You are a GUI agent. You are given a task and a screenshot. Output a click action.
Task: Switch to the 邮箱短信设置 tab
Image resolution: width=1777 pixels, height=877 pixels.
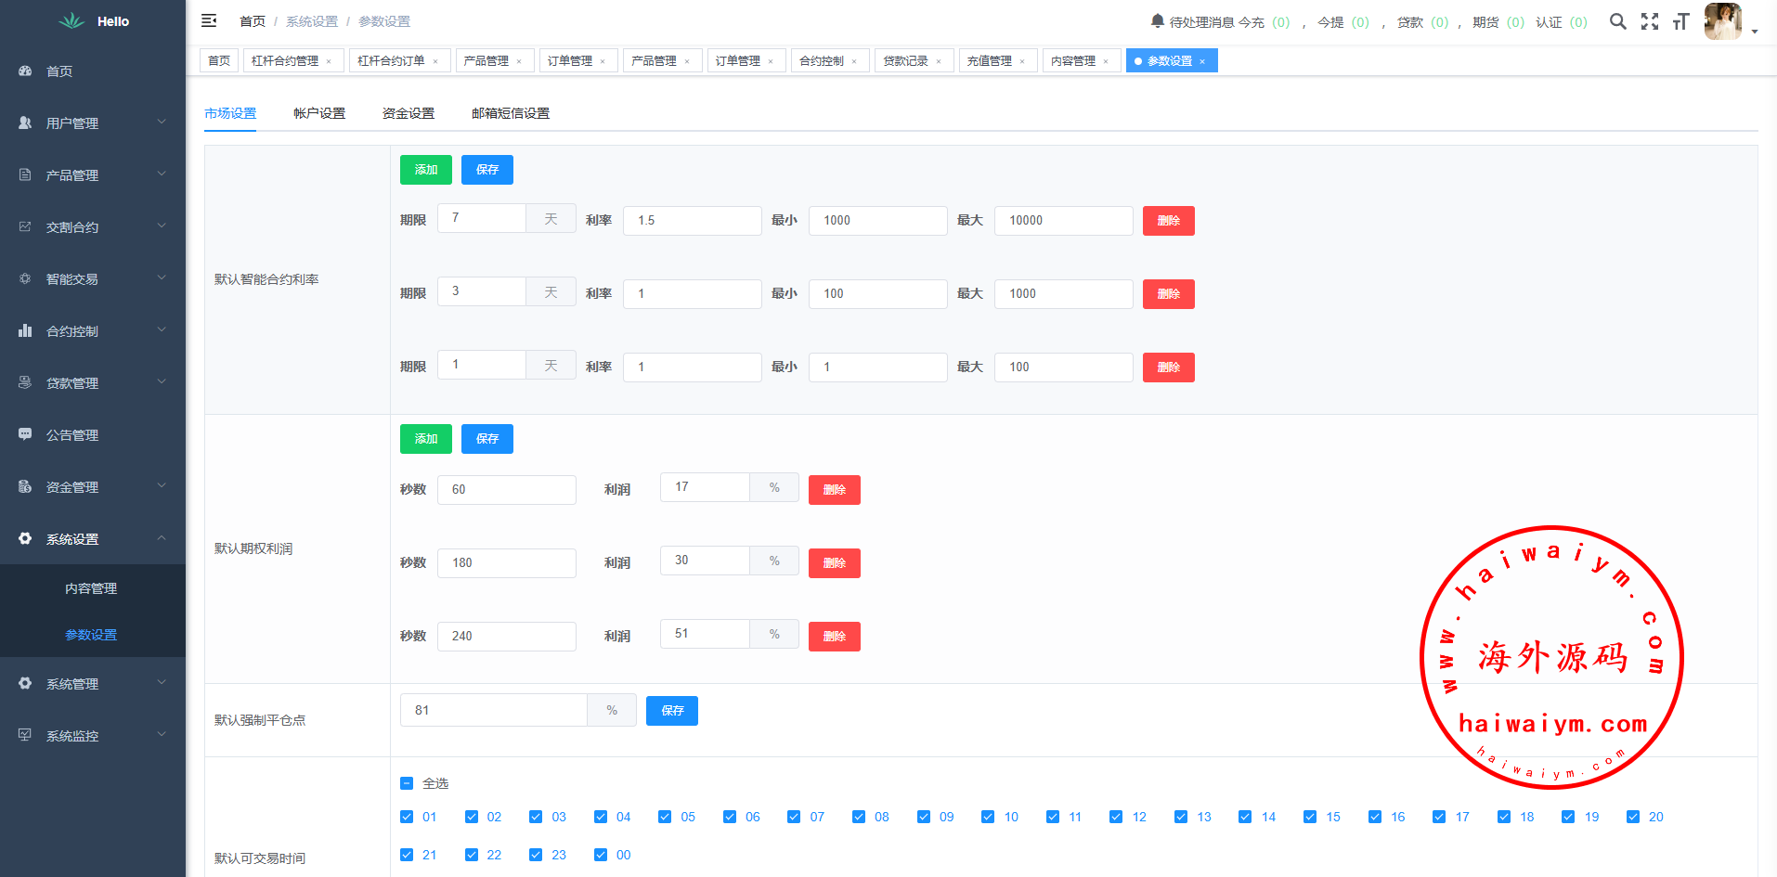(511, 113)
